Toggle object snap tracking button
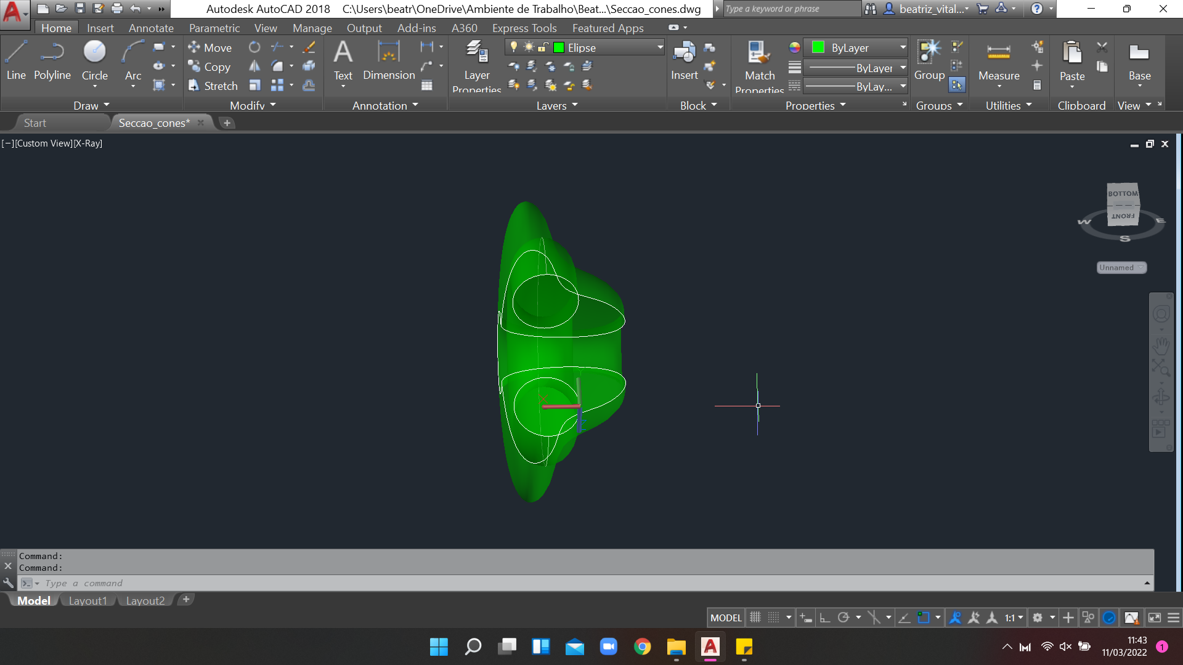The height and width of the screenshot is (665, 1183). (905, 618)
